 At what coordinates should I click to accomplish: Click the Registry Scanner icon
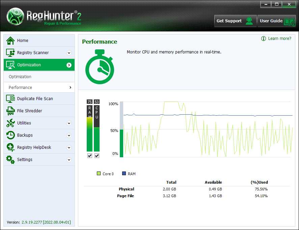pos(10,53)
